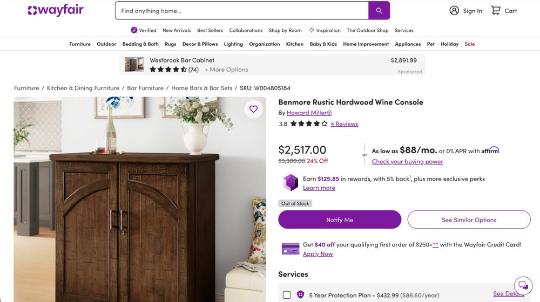Click the Find anything home search field
Viewport: 540px width, 302px height.
coord(241,11)
